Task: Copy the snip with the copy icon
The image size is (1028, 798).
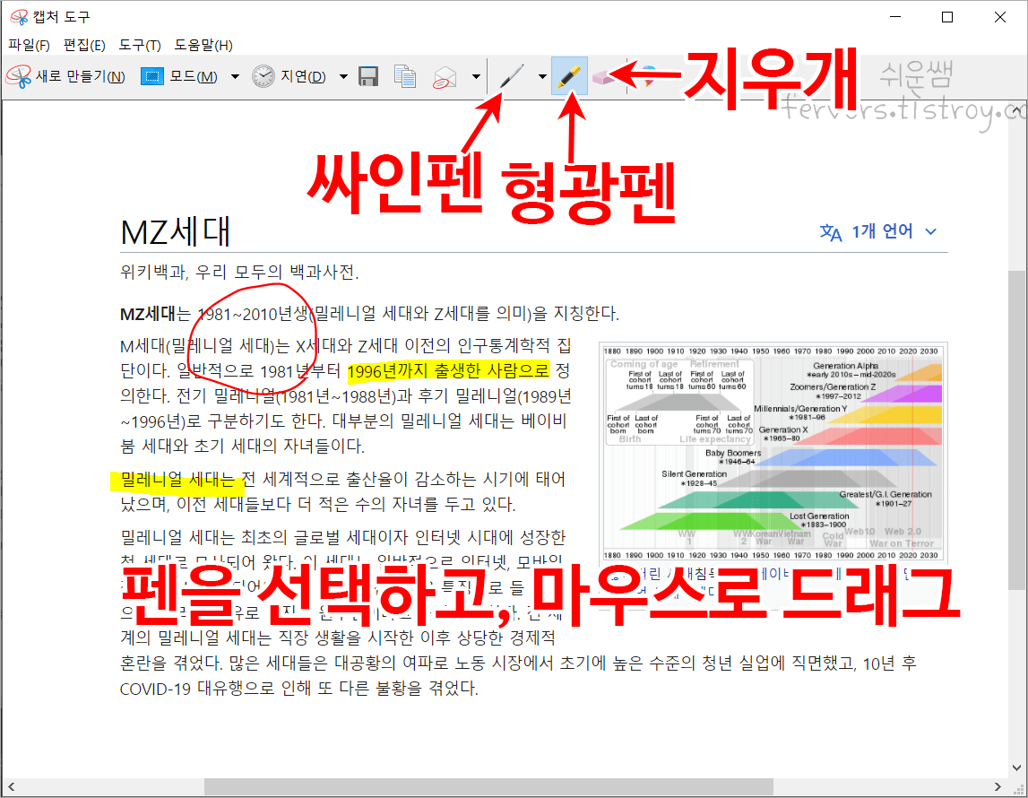Action: [405, 77]
